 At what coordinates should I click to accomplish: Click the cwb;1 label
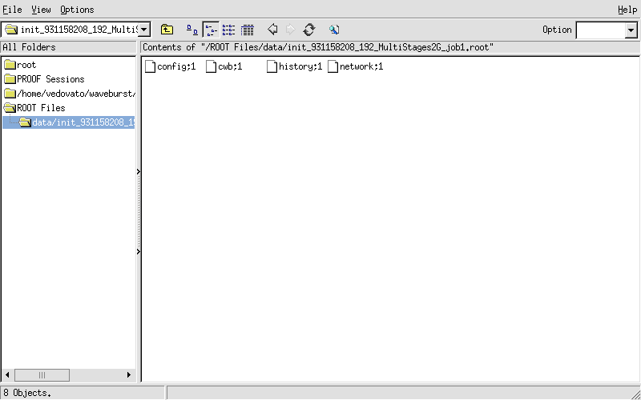(x=230, y=66)
